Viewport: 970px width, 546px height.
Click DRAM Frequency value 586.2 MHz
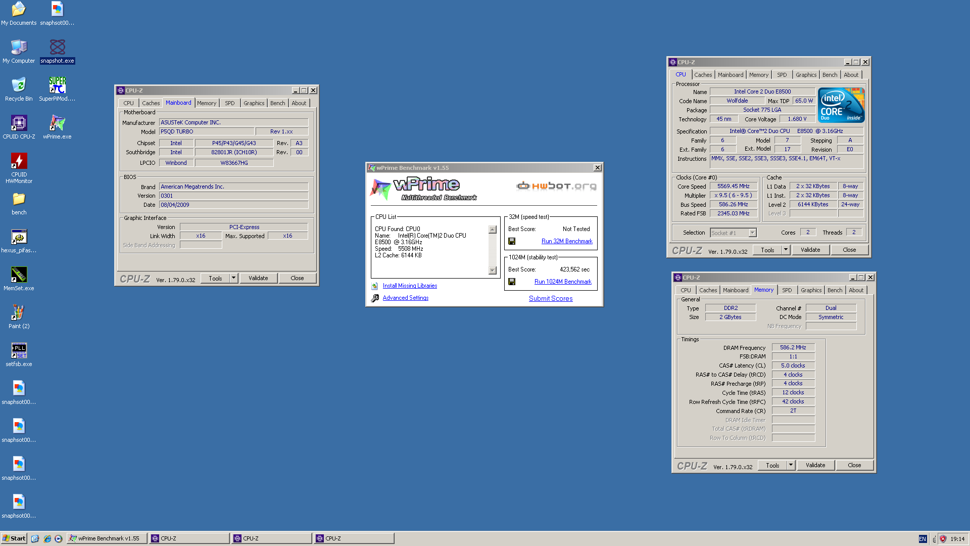pos(793,348)
